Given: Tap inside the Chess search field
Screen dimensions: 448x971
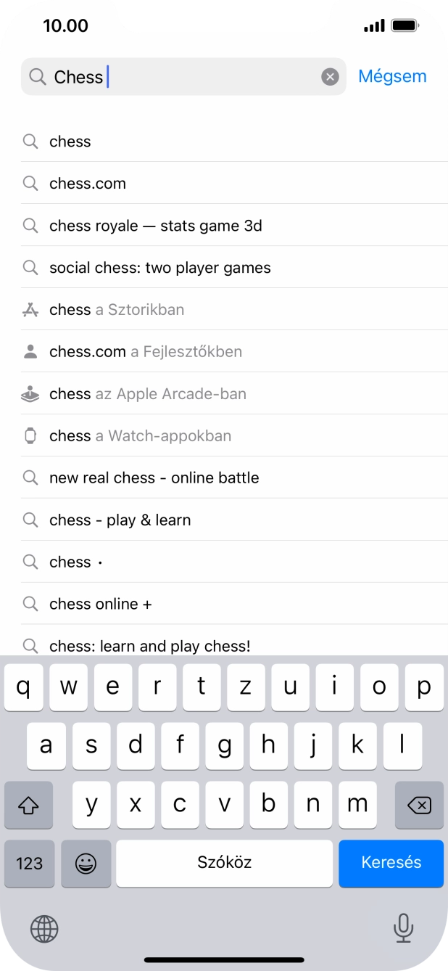Looking at the screenshot, I should [203, 77].
